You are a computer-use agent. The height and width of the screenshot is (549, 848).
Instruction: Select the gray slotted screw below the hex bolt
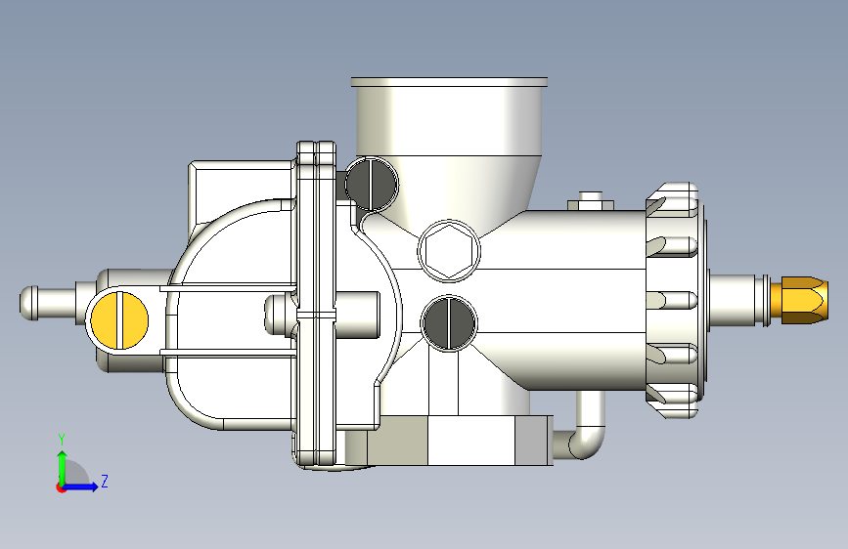pyautogui.click(x=449, y=322)
